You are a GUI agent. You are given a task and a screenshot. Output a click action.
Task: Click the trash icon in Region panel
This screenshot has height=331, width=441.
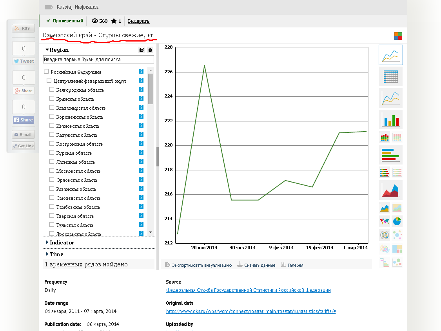coord(150,50)
